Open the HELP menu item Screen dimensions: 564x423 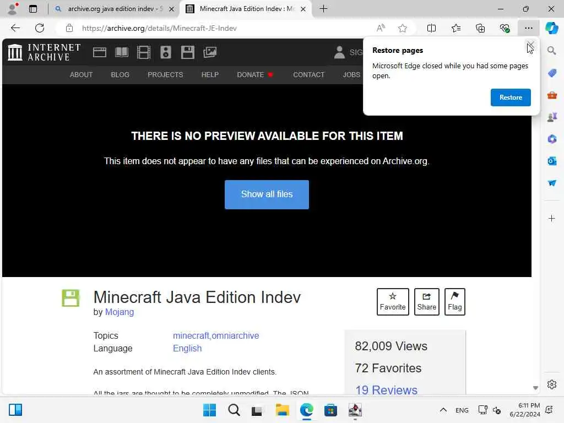[x=210, y=75]
